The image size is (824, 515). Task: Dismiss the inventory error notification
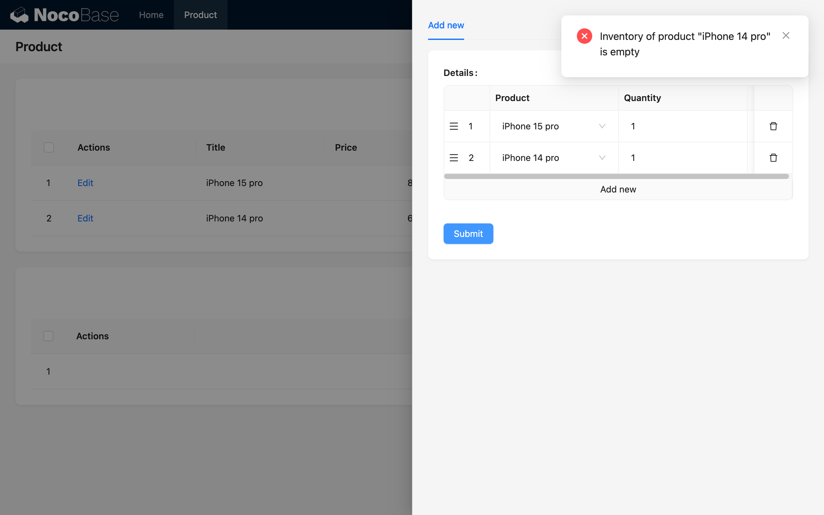[786, 36]
